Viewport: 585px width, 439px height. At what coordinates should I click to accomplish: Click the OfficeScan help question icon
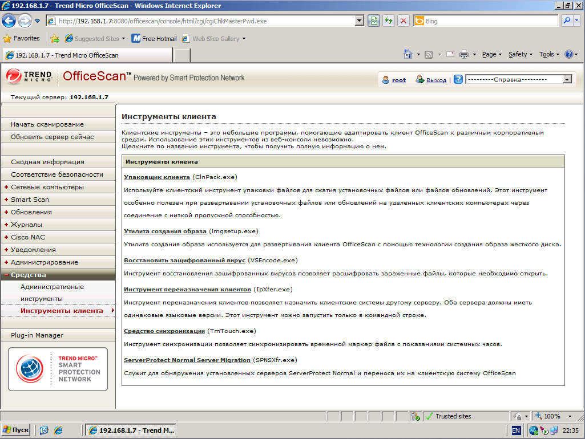[x=458, y=79]
